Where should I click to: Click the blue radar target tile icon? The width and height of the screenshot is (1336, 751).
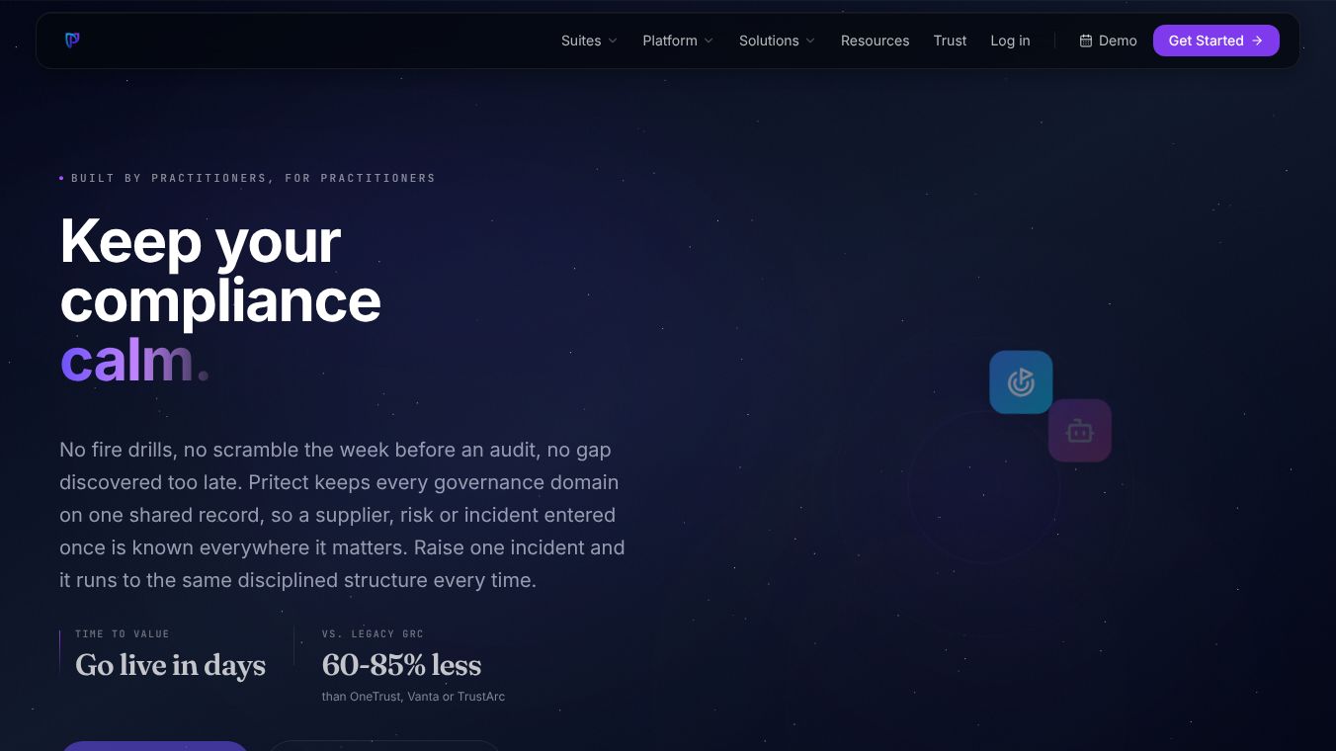click(1021, 382)
